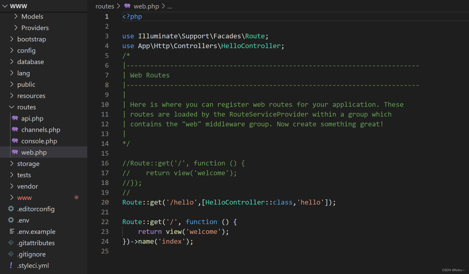Image resolution: width=469 pixels, height=274 pixels.
Task: Click the PHP icon in the breadcrumb
Action: coord(127,6)
